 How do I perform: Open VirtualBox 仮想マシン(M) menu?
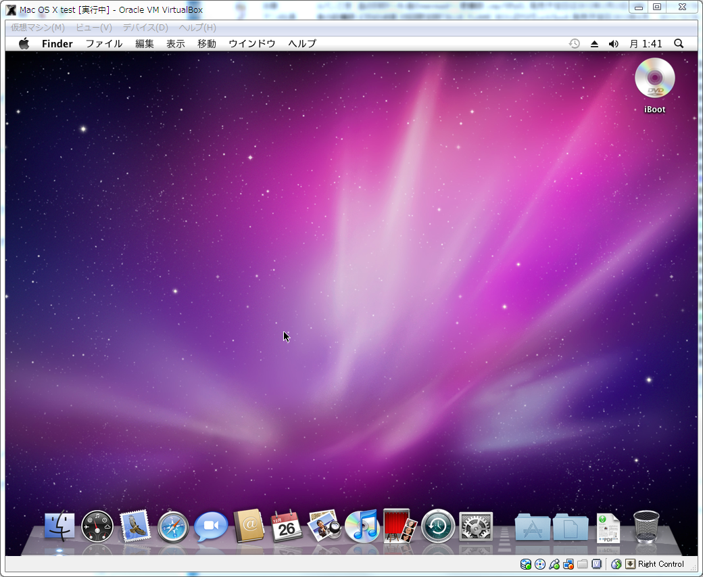point(38,27)
